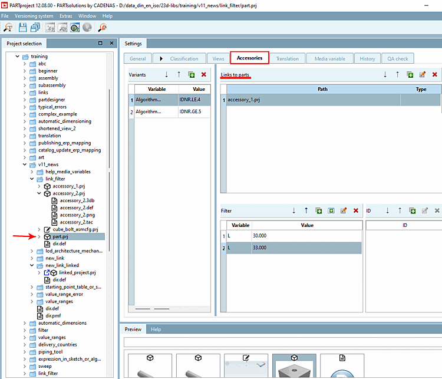Click the Save (single floppy disk) toolbar icon
The height and width of the screenshot is (379, 442).
22,27
